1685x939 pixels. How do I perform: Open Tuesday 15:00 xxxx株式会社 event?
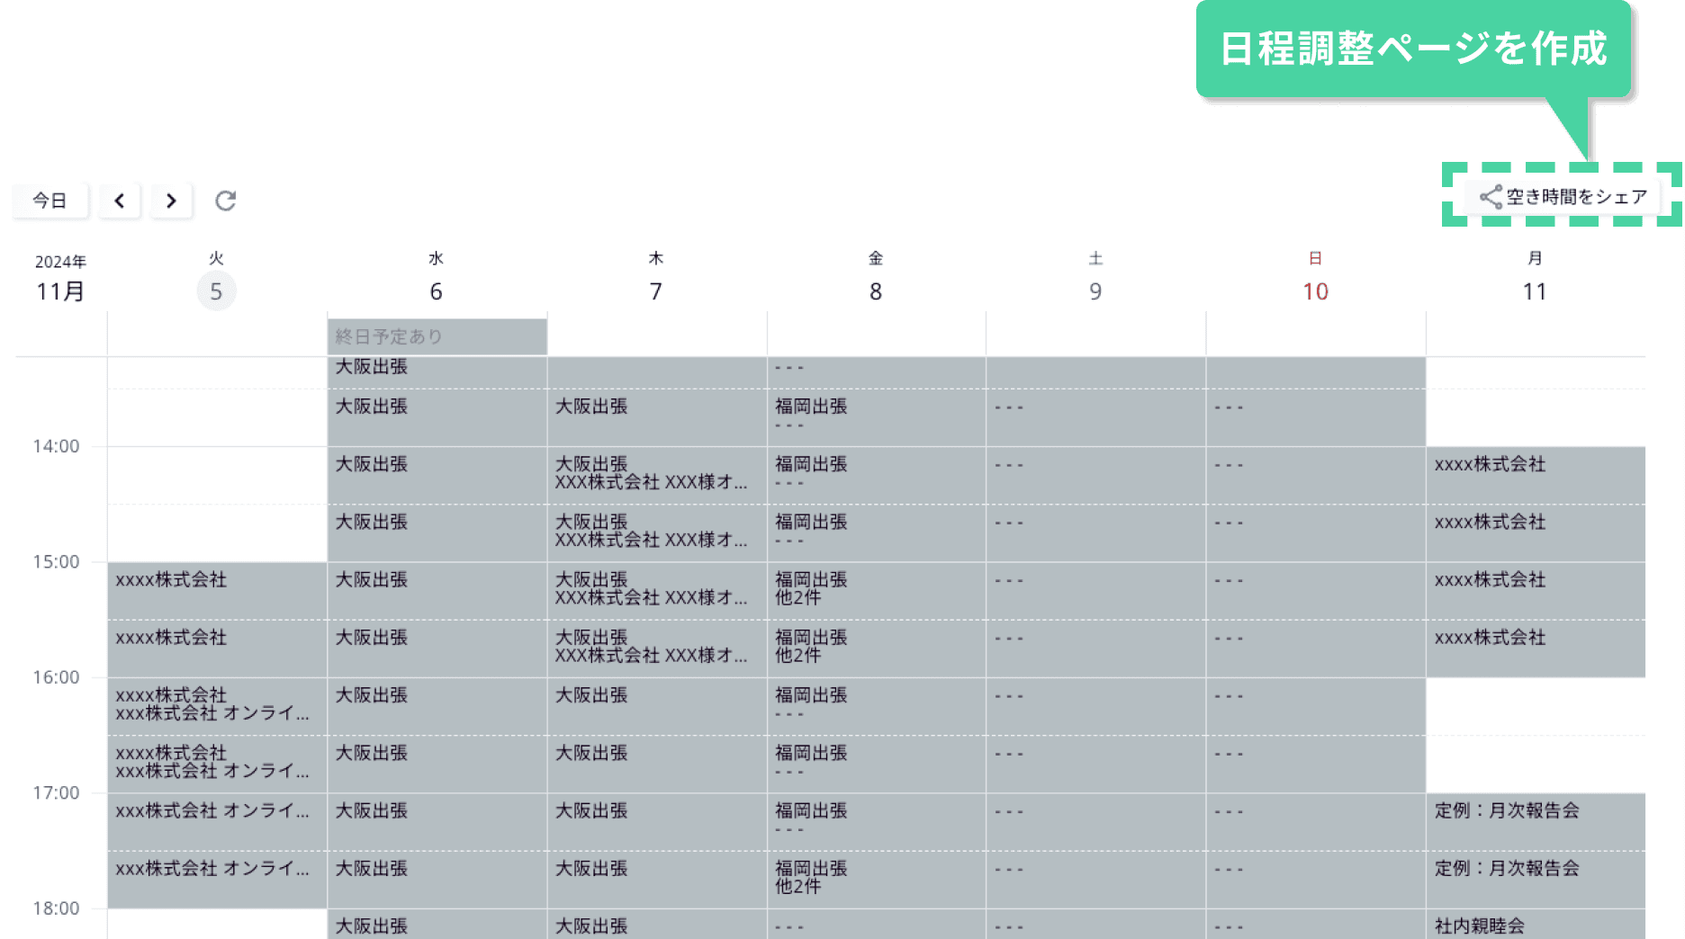217,591
